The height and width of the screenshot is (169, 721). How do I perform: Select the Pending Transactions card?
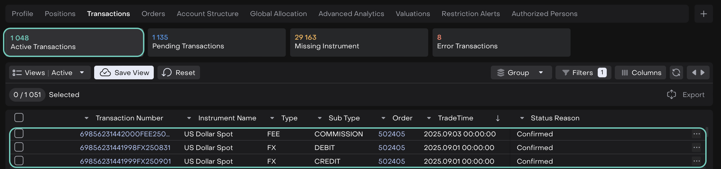(216, 42)
